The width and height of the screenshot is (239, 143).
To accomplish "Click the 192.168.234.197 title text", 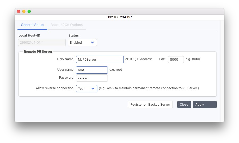I will click(119, 17).
